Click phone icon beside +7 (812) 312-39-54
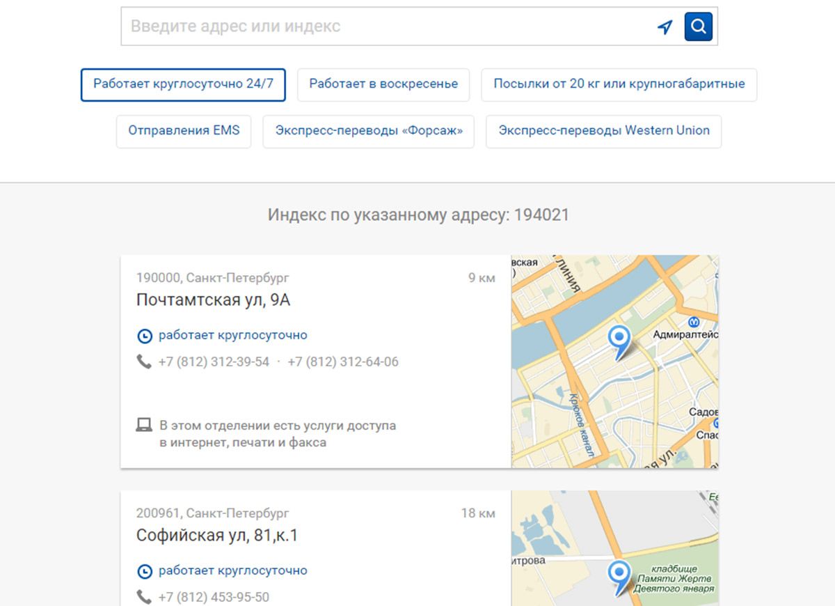The height and width of the screenshot is (606, 835). click(x=144, y=362)
